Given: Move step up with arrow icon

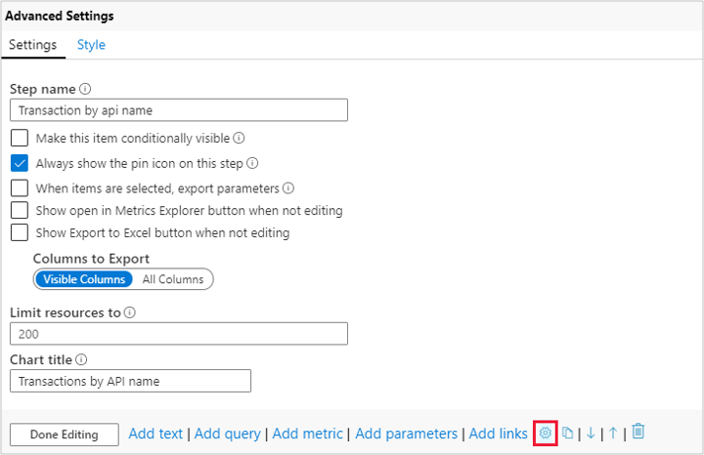Looking at the screenshot, I should tap(613, 433).
